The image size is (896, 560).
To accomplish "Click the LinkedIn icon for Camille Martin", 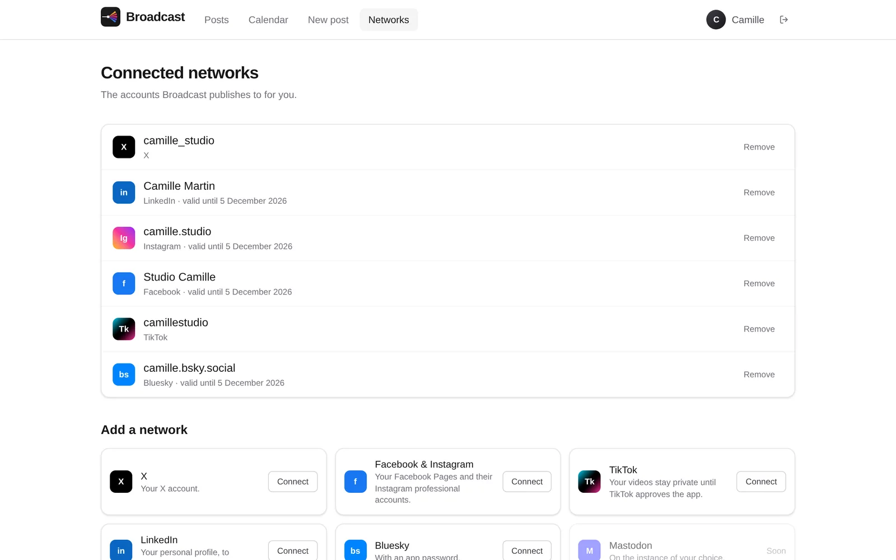I will click(x=124, y=193).
